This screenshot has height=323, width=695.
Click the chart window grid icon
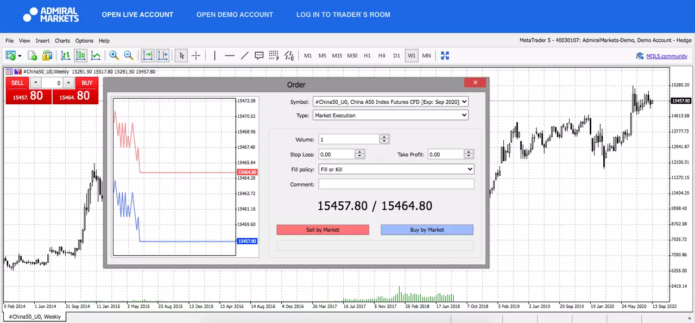coord(9,72)
